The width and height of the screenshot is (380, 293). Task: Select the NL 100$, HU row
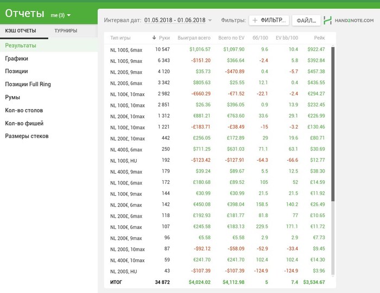coord(217,161)
